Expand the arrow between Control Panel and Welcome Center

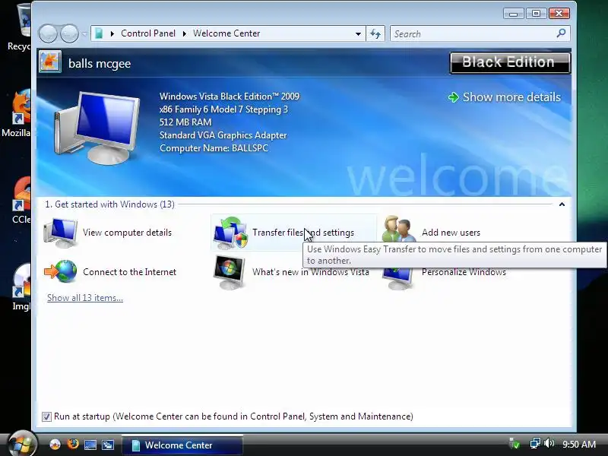184,33
